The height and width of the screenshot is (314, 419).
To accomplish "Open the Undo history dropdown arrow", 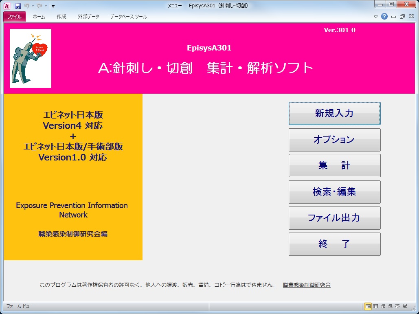I will click(33, 6).
